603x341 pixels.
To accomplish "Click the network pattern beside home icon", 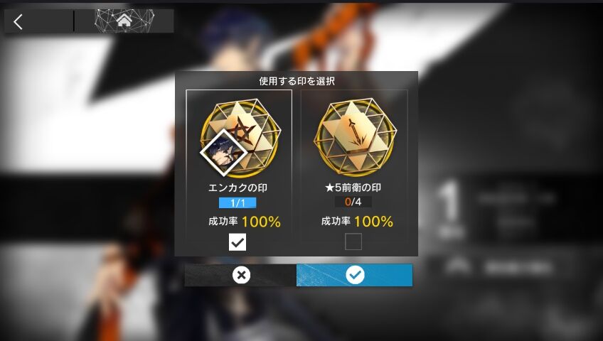I will click(x=124, y=21).
